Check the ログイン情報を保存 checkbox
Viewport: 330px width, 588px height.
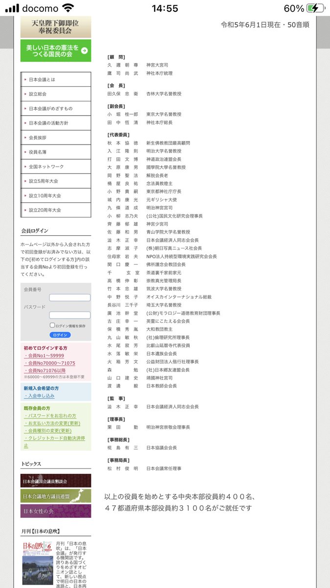click(x=52, y=325)
